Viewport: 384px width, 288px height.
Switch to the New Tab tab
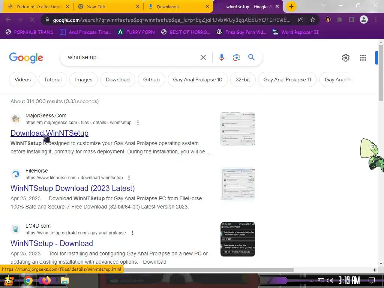[107, 7]
